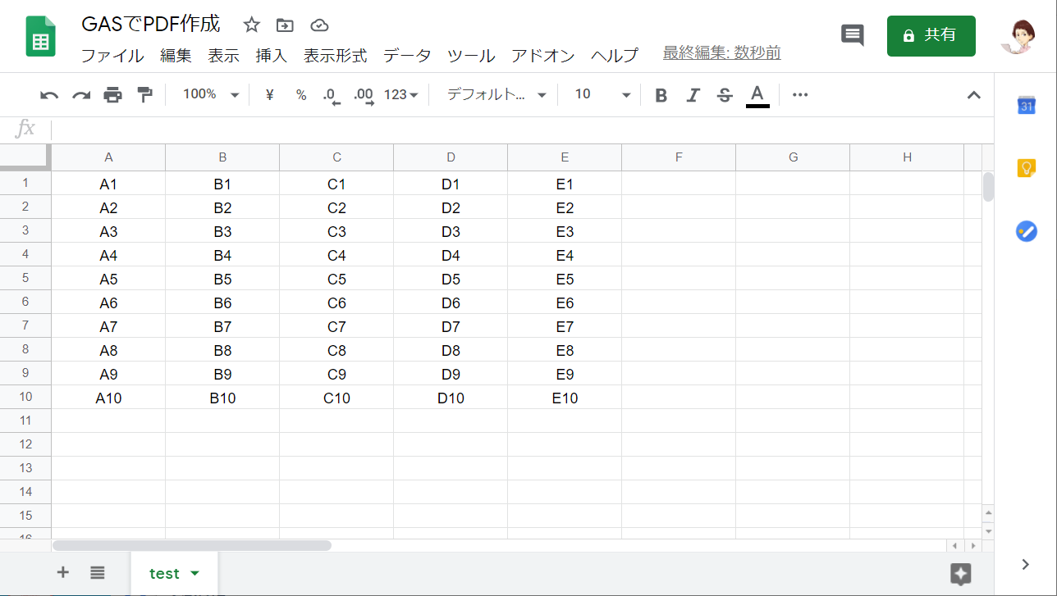Open the デフォルト font dropdown
Screen dimensions: 1057x596
pos(496,95)
